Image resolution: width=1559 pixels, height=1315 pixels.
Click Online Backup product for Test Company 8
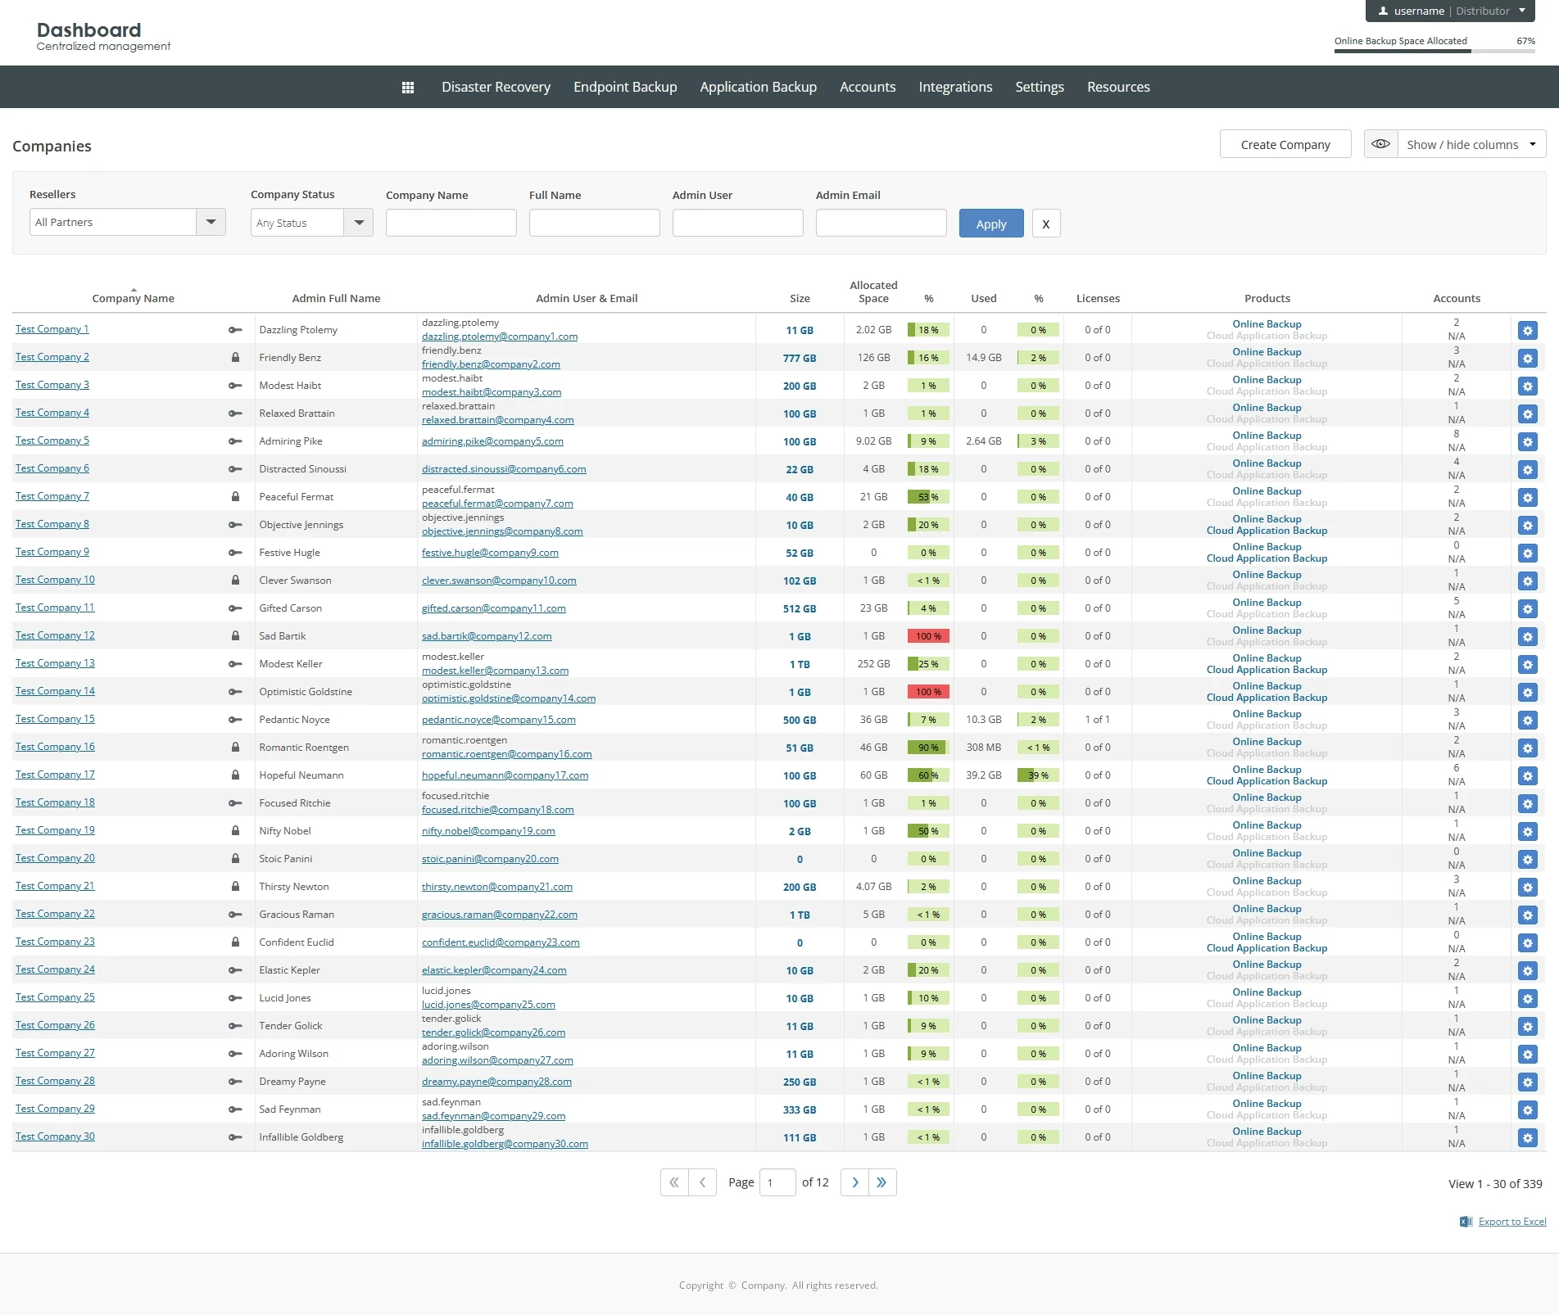[x=1267, y=519]
